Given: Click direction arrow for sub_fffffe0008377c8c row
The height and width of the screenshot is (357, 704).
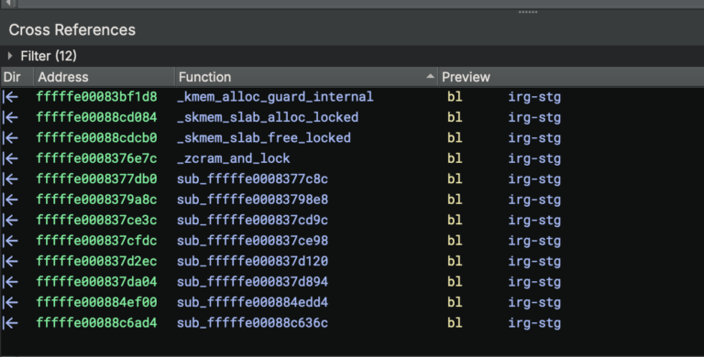Looking at the screenshot, I should (x=10, y=179).
